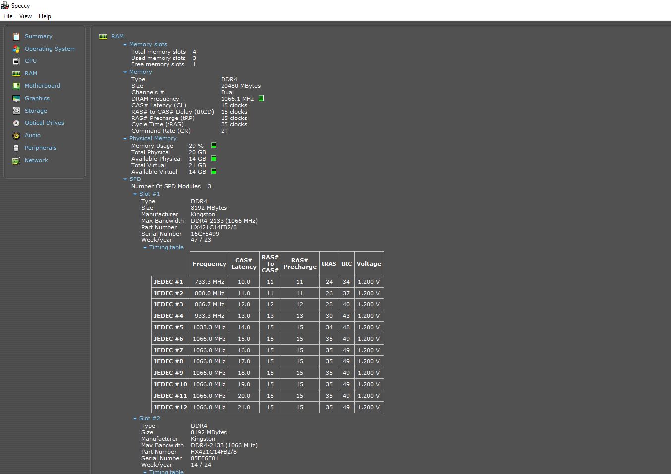Collapse the Memory slots section
The image size is (671, 474).
click(x=125, y=45)
